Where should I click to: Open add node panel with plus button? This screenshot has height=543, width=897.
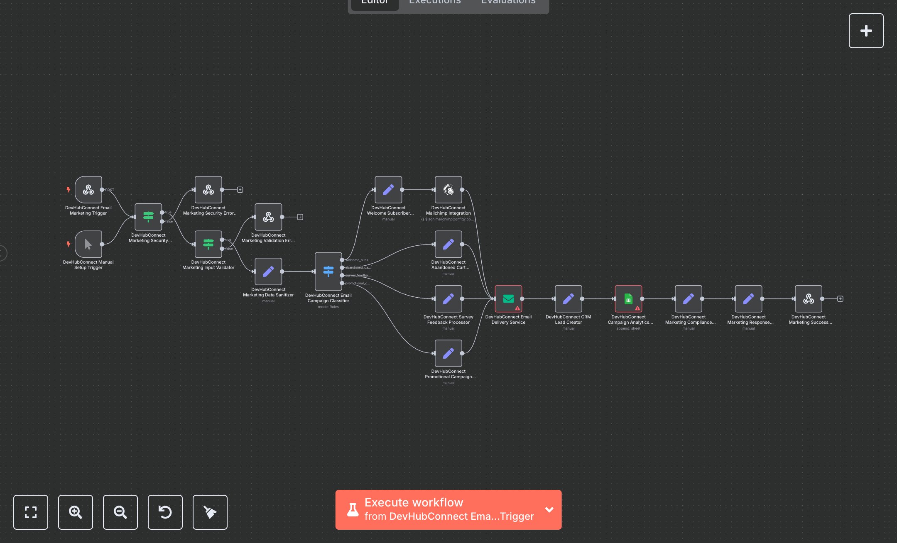click(x=866, y=31)
